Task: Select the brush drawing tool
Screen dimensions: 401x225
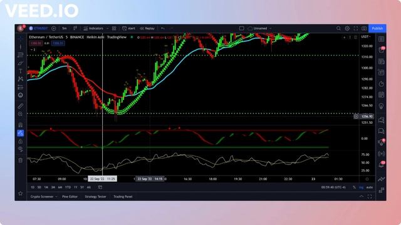Action: tap(21, 63)
